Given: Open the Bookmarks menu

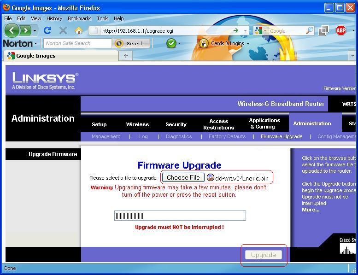Looking at the screenshot, I should click(79, 18).
